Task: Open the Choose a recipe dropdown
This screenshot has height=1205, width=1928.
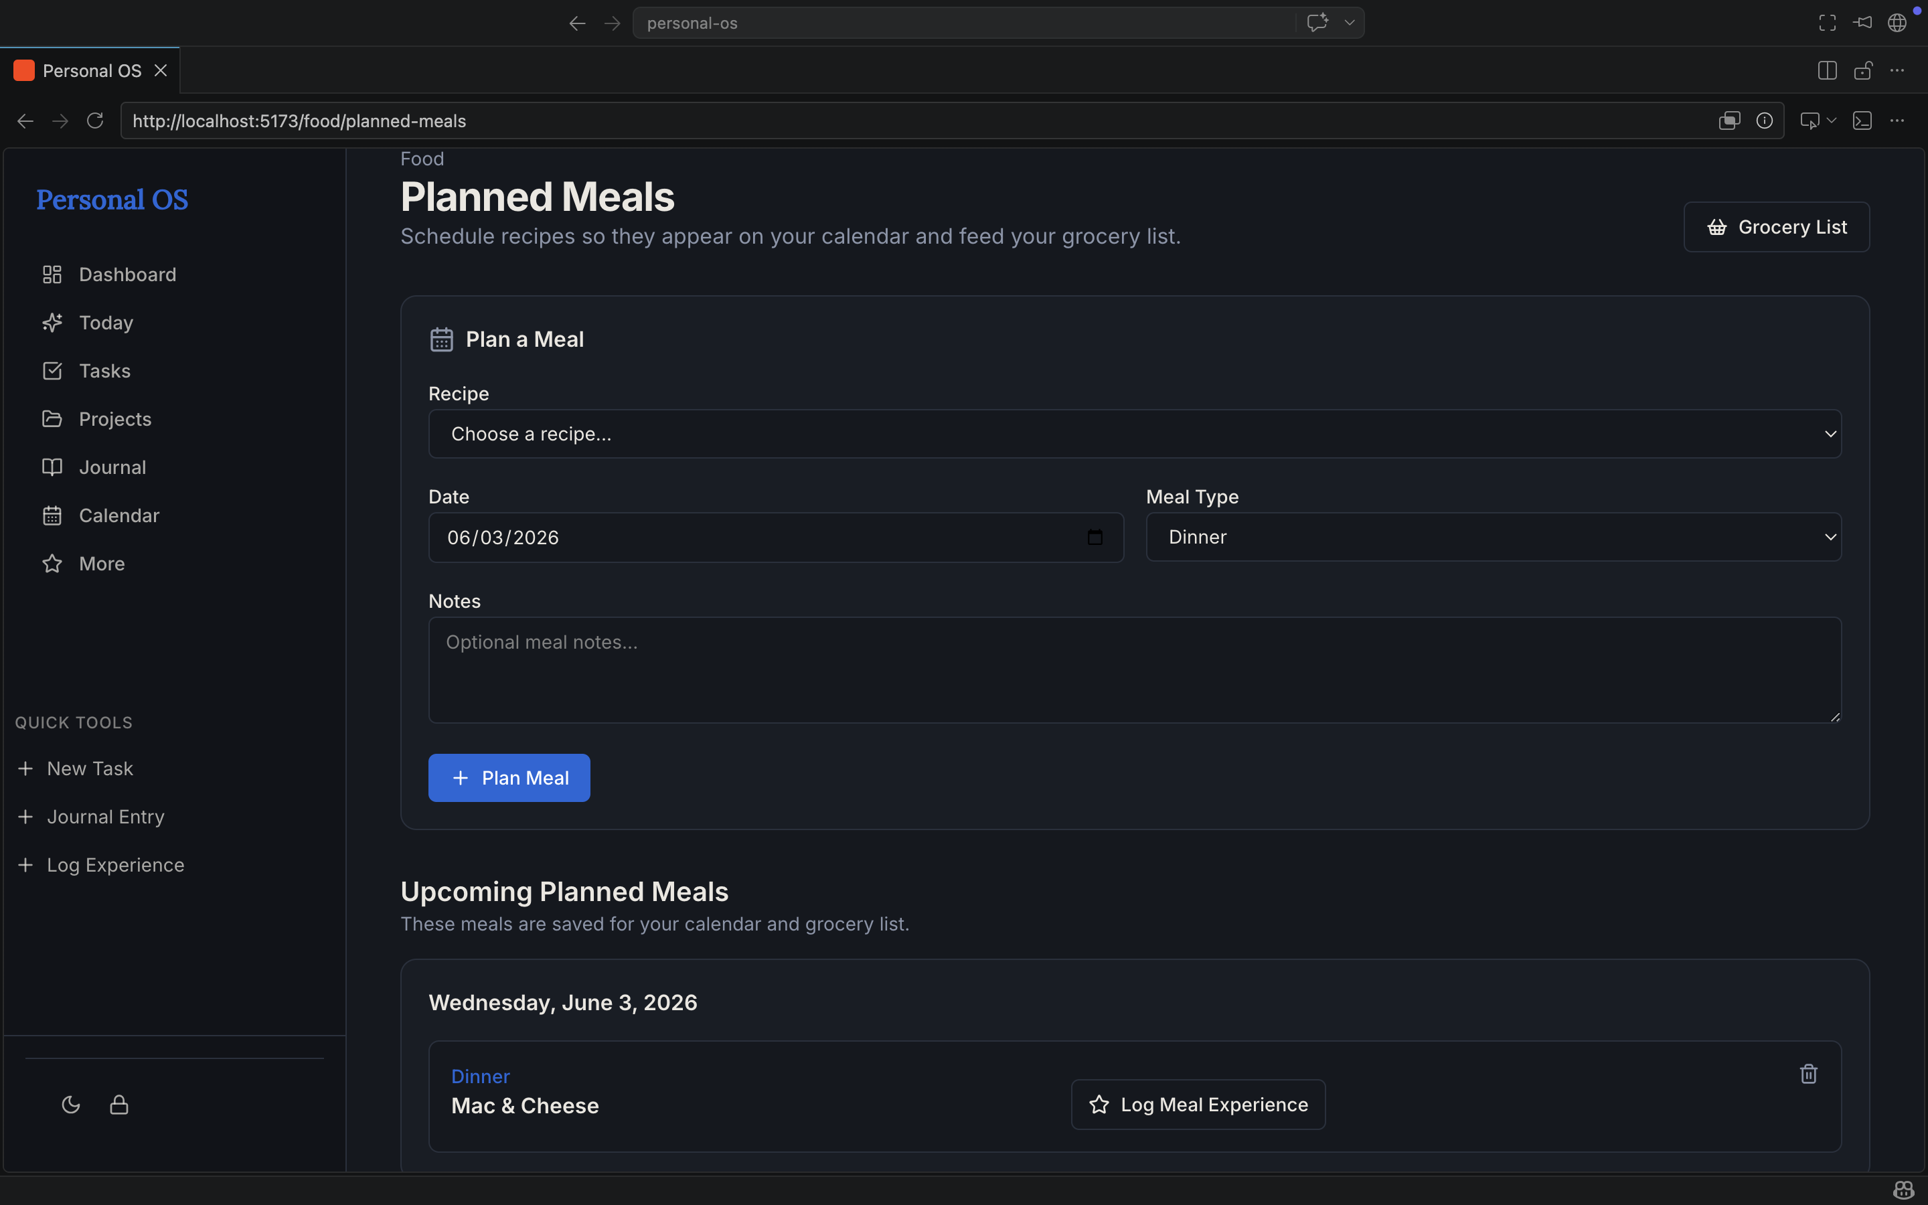Action: tap(1135, 434)
